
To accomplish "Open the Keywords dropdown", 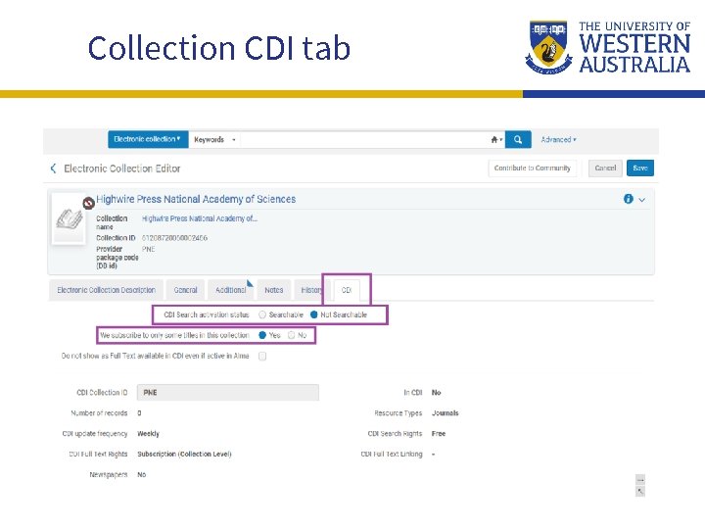I will (x=214, y=140).
